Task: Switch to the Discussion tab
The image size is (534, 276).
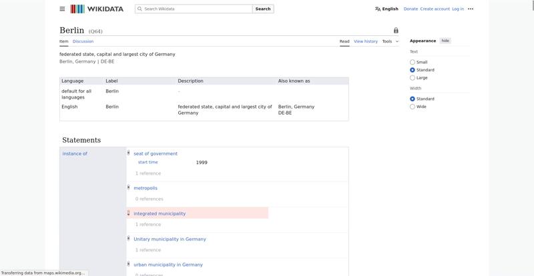Action: click(x=83, y=41)
